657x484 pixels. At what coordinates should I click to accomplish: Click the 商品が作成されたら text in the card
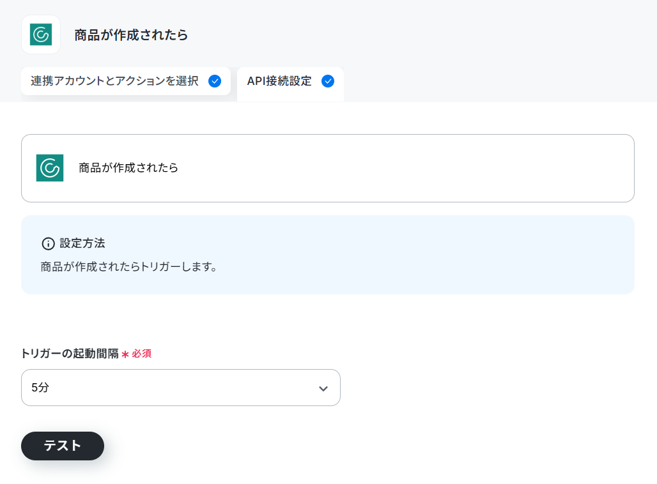tap(128, 168)
